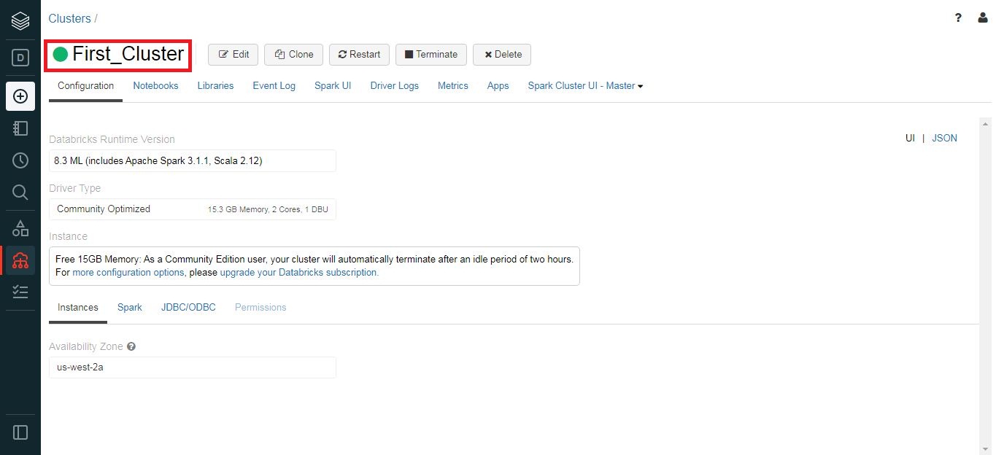Switch cluster configuration view to JSON
This screenshot has width=996, height=455.
(944, 138)
